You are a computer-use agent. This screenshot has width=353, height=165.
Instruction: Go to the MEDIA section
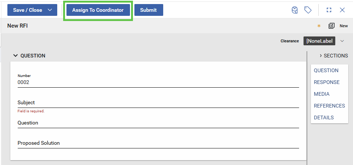point(322,94)
